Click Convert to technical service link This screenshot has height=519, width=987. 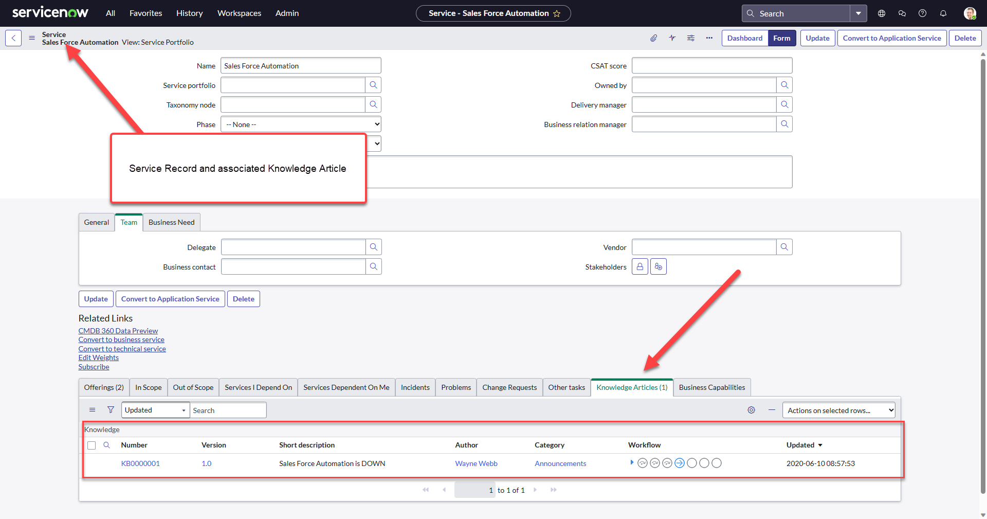(122, 348)
